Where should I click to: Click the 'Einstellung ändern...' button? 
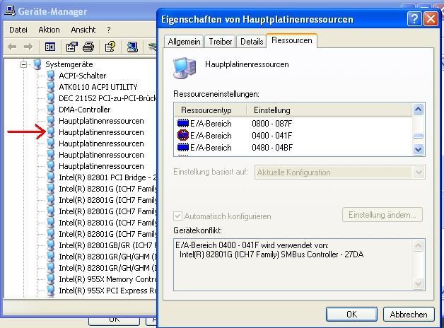(x=382, y=215)
